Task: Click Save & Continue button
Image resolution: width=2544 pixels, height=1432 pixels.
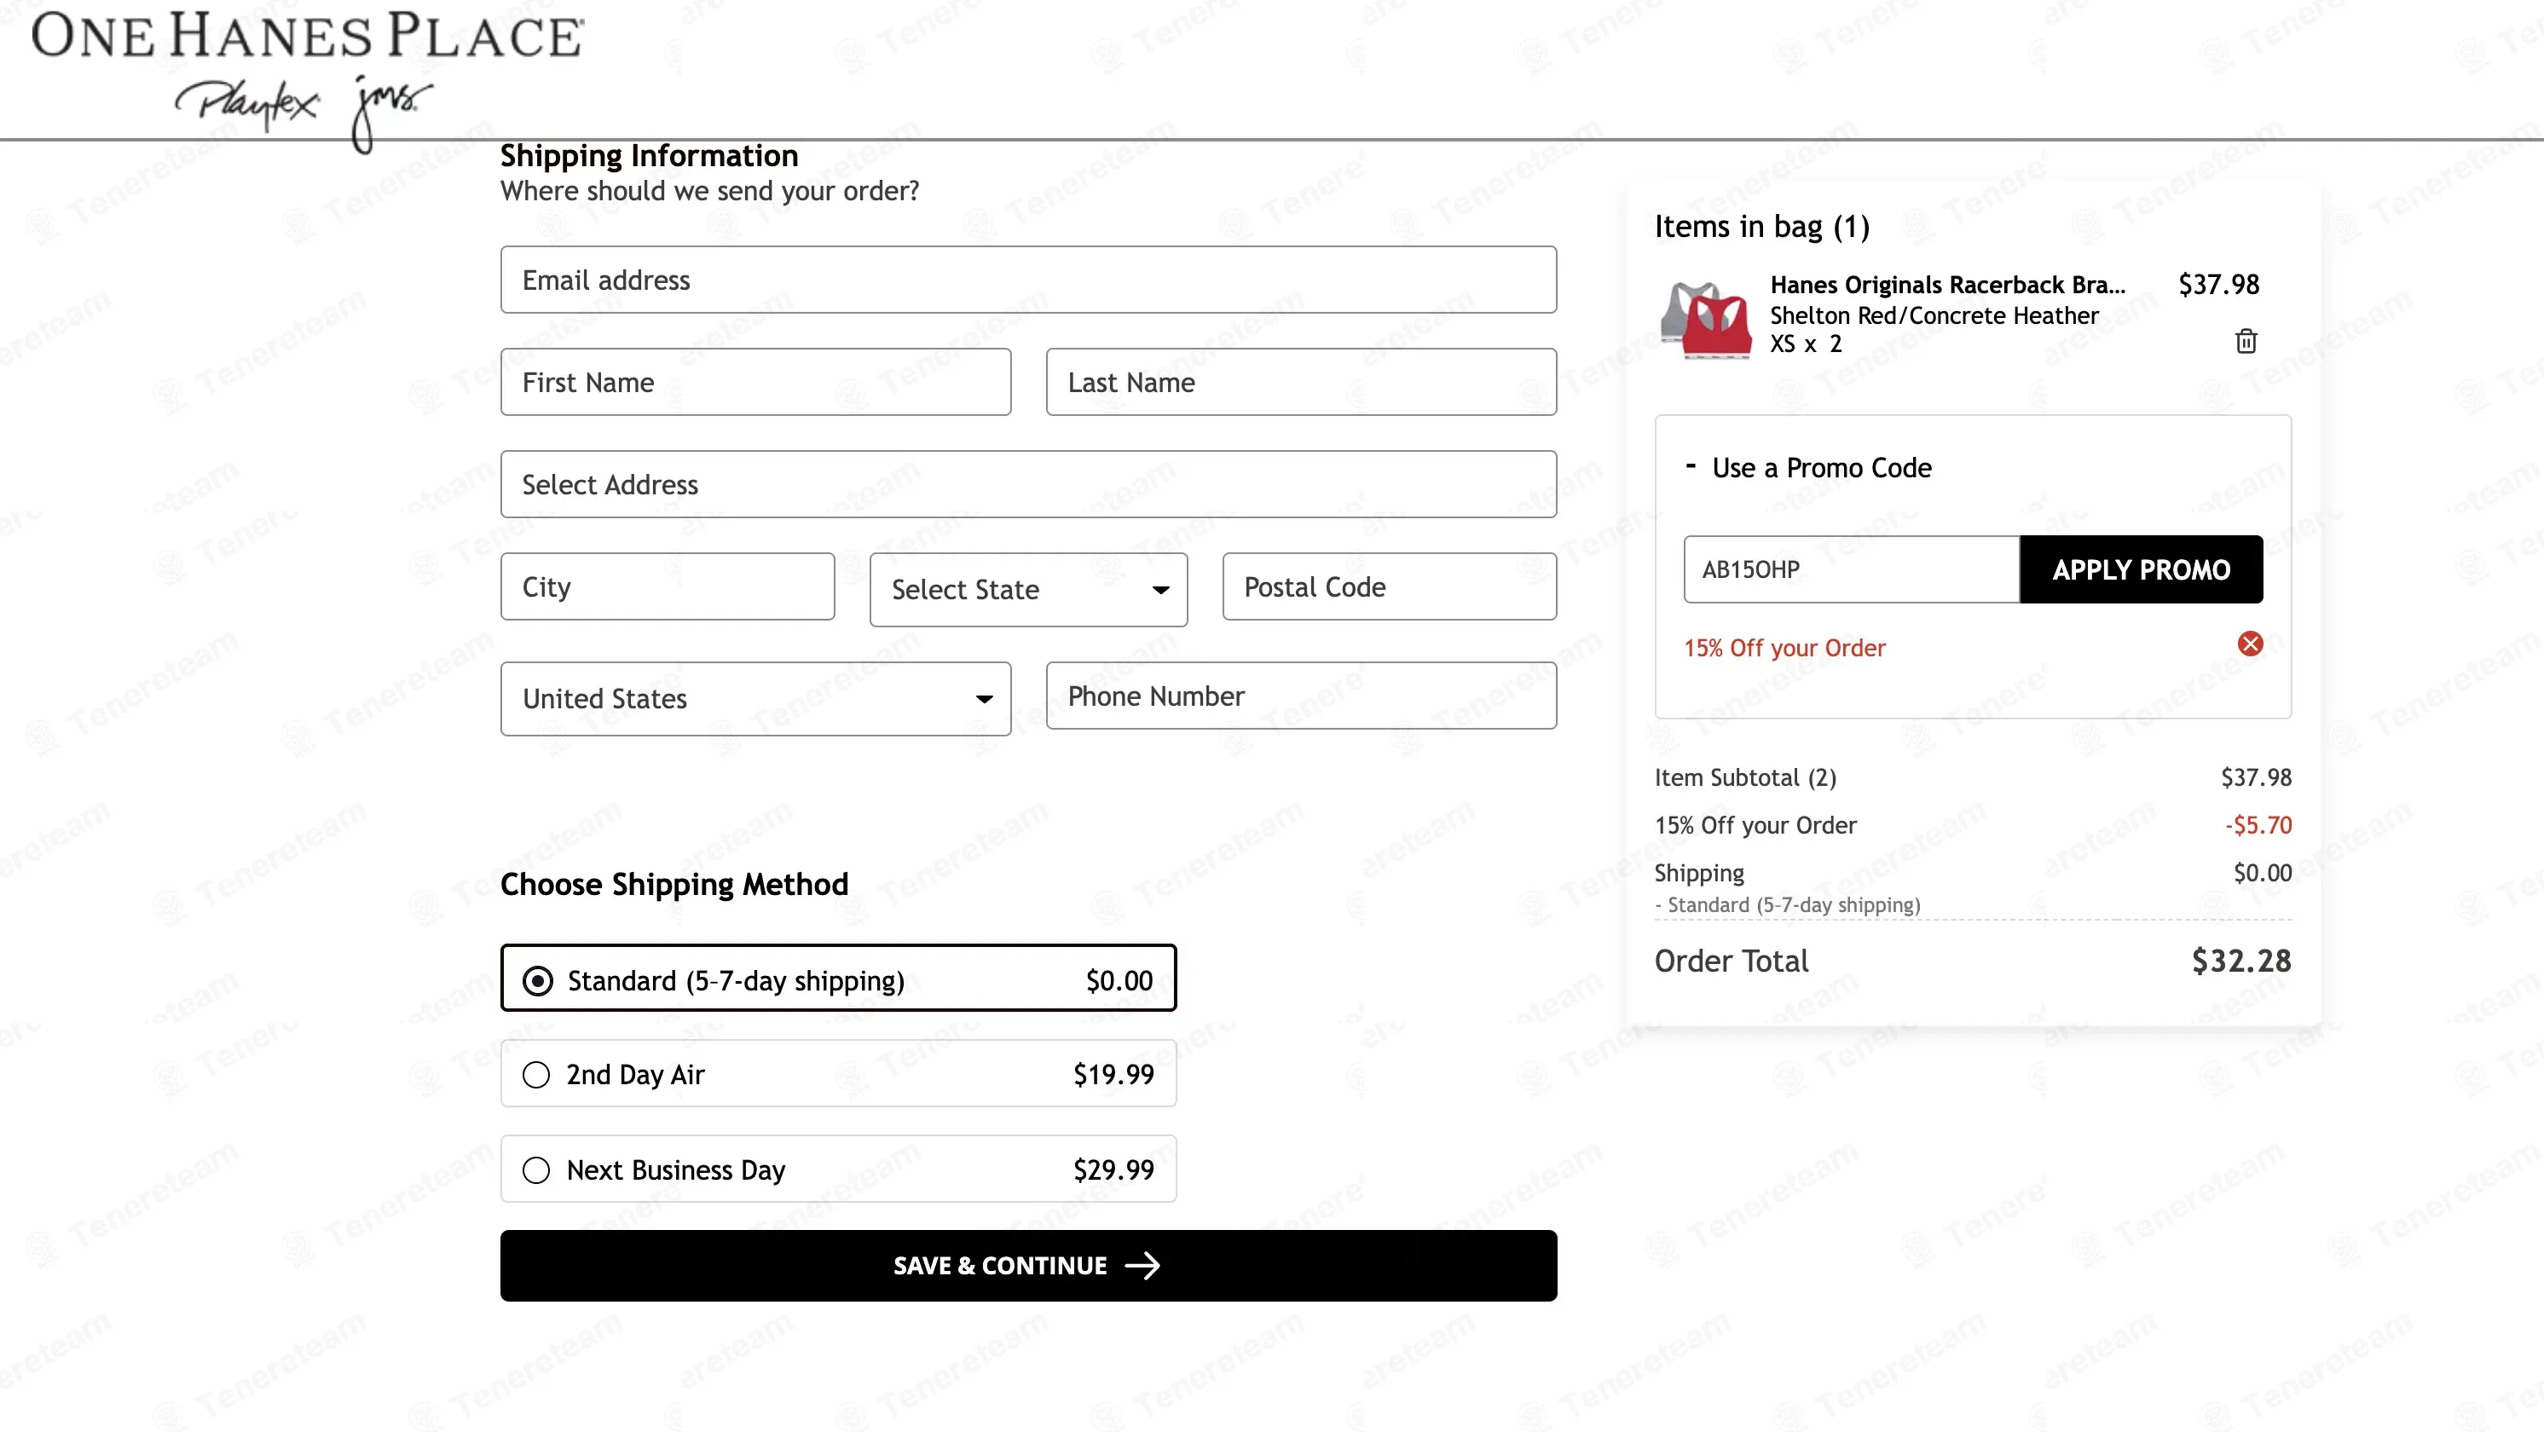Action: (x=1028, y=1265)
